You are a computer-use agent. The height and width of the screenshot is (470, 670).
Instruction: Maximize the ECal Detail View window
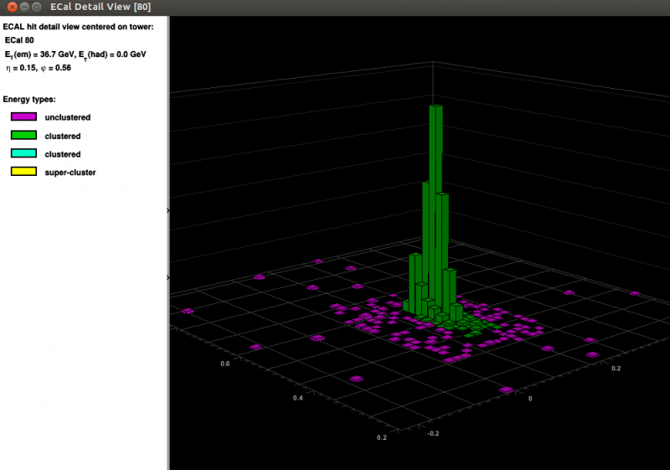(x=37, y=7)
